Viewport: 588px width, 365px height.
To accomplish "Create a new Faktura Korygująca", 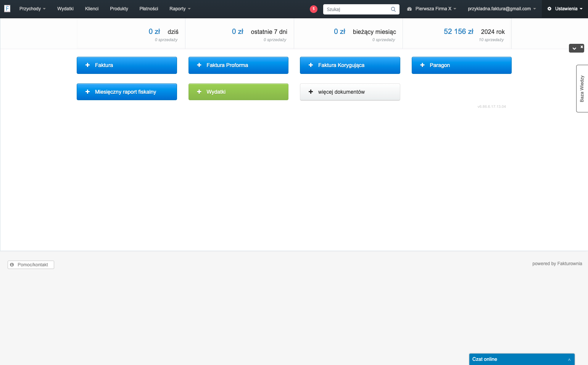I will tap(350, 65).
